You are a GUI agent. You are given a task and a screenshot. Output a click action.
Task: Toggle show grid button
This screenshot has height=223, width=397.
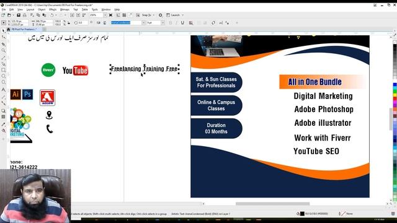coord(124,15)
